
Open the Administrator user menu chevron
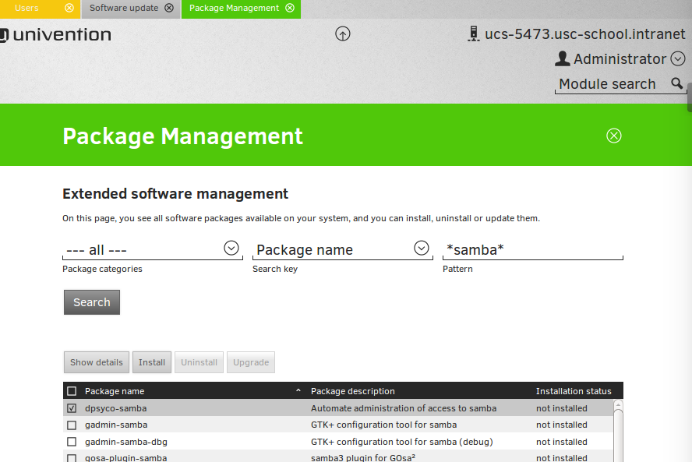pyautogui.click(x=677, y=58)
